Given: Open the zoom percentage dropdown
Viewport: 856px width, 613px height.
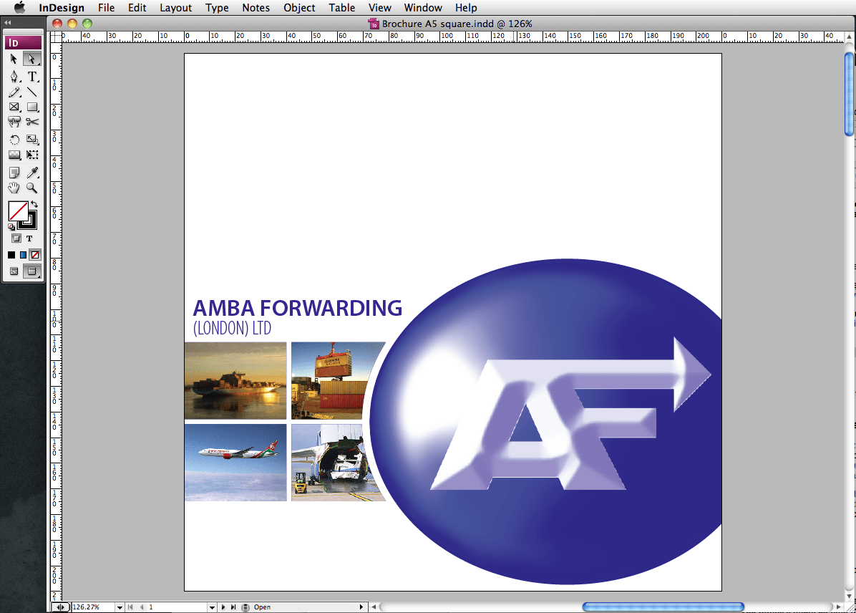Looking at the screenshot, I should (120, 607).
